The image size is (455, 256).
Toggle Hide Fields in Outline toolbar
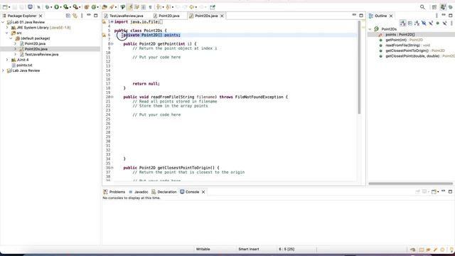(424, 23)
